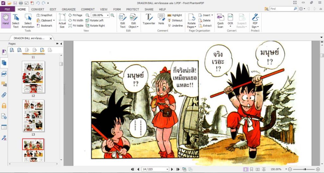Open the comments side panel

point(4,84)
